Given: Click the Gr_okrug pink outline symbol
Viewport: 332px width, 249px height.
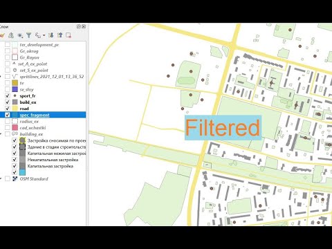Looking at the screenshot, I should (x=15, y=51).
